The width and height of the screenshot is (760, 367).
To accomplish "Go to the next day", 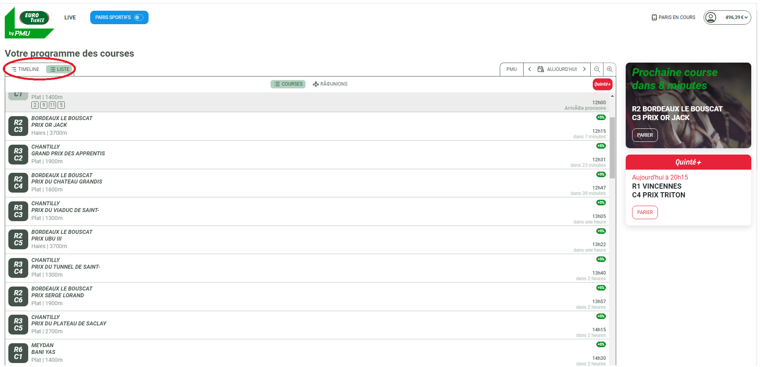I will point(584,69).
